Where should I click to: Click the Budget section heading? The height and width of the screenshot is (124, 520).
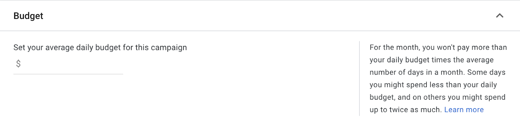28,16
